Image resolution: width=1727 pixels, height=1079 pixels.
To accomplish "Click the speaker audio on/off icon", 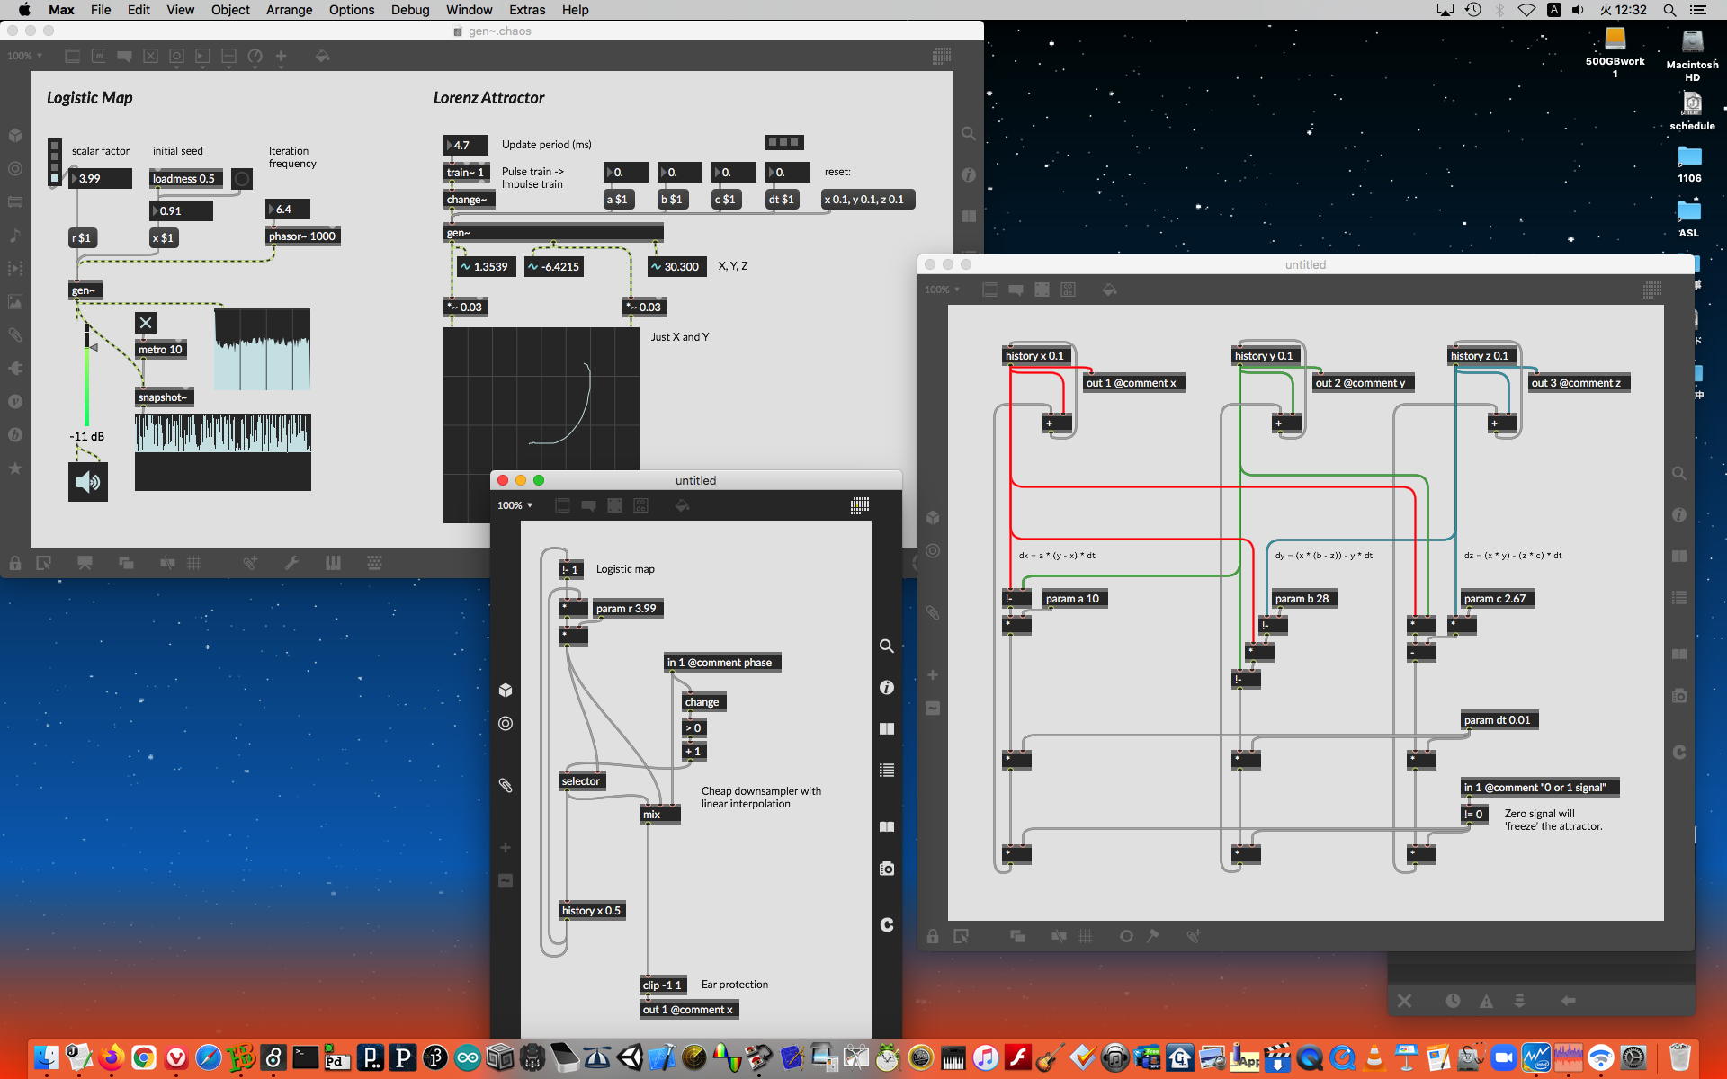I will (x=88, y=482).
